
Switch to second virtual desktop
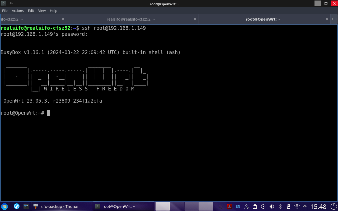[x=177, y=206]
